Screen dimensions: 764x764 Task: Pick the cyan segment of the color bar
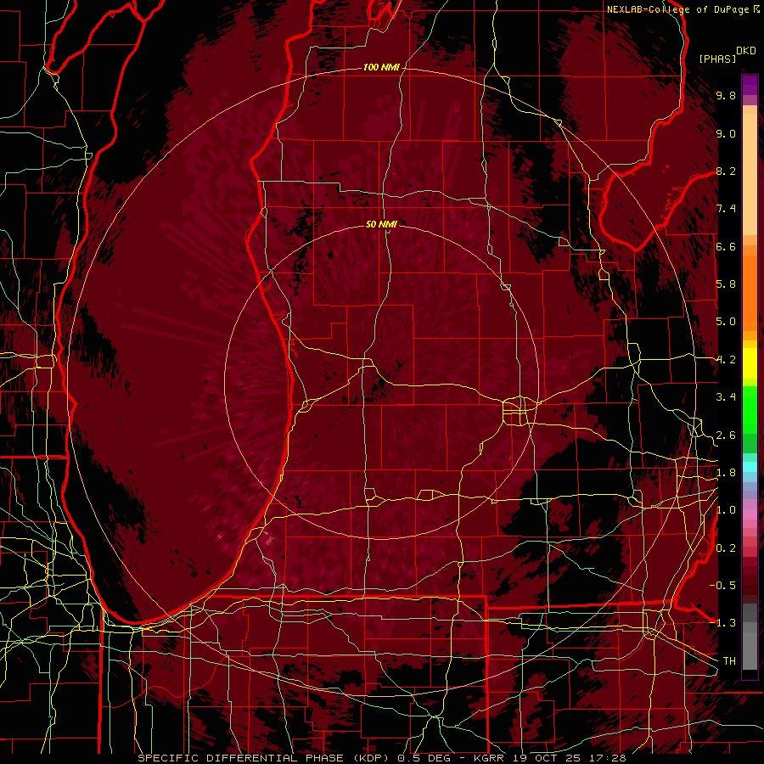[750, 466]
